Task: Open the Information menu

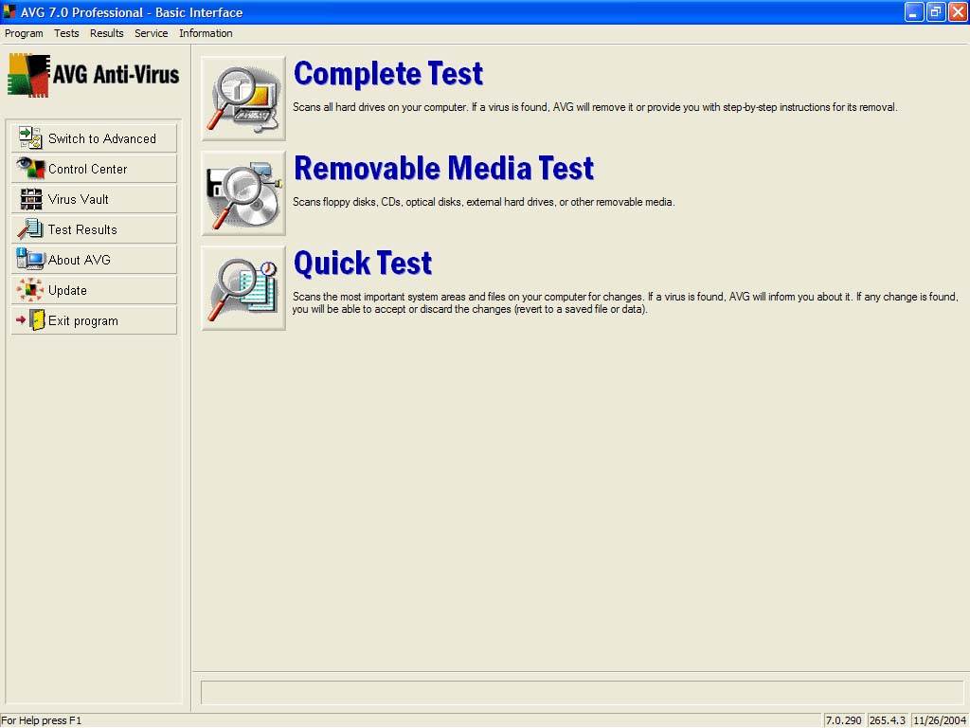Action: point(206,33)
